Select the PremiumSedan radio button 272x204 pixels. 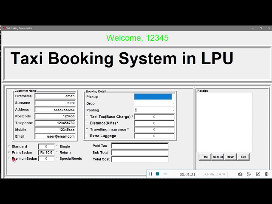coord(9,159)
